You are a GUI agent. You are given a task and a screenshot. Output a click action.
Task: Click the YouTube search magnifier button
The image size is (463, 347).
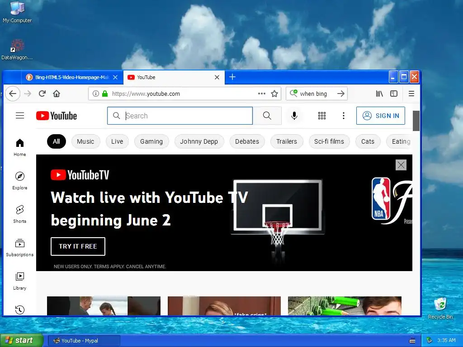coord(267,116)
